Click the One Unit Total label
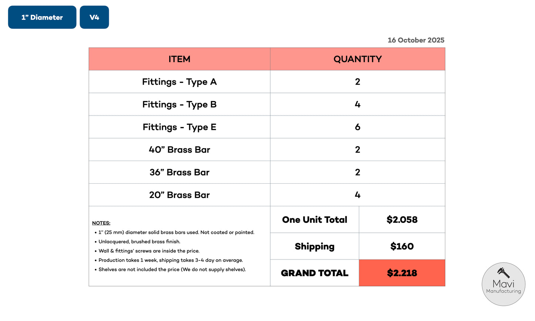The image size is (535, 321). pyautogui.click(x=315, y=220)
